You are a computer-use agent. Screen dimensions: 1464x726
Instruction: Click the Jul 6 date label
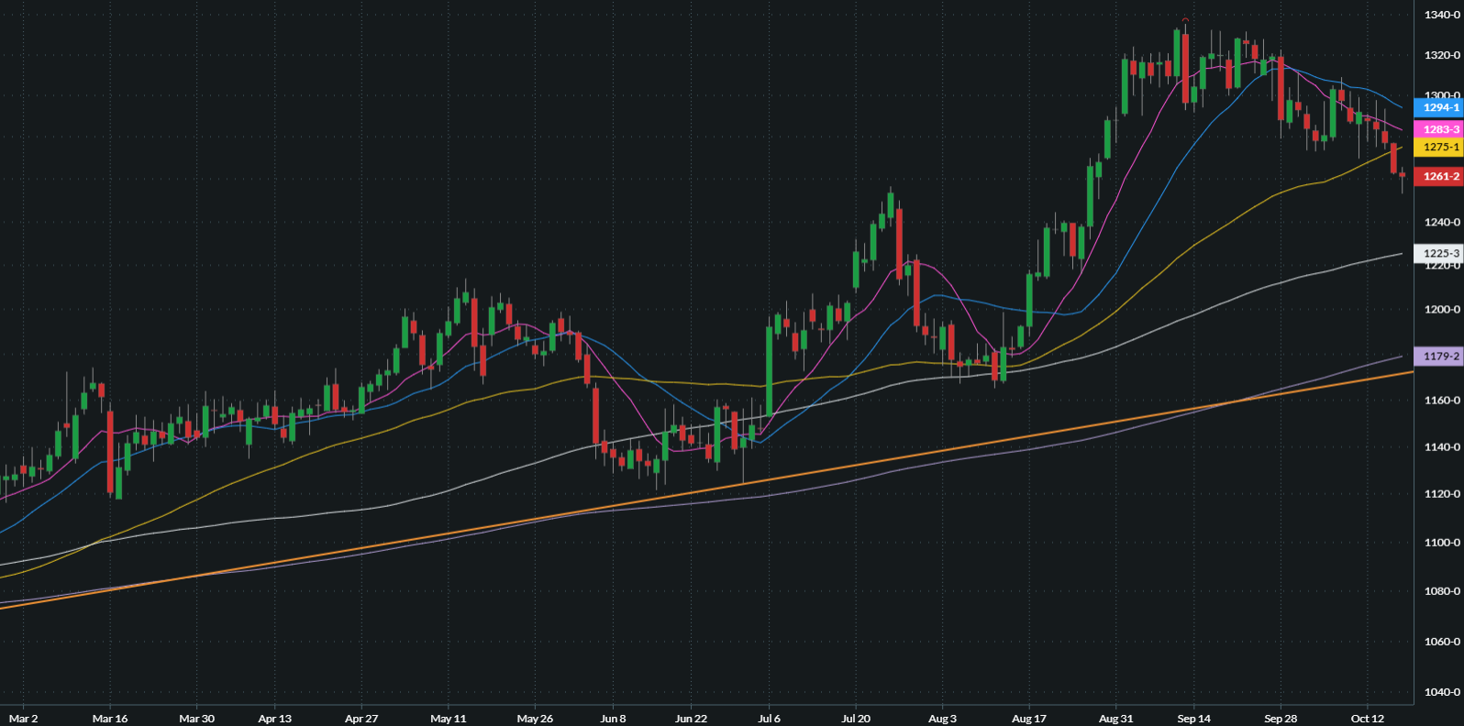coord(770,719)
